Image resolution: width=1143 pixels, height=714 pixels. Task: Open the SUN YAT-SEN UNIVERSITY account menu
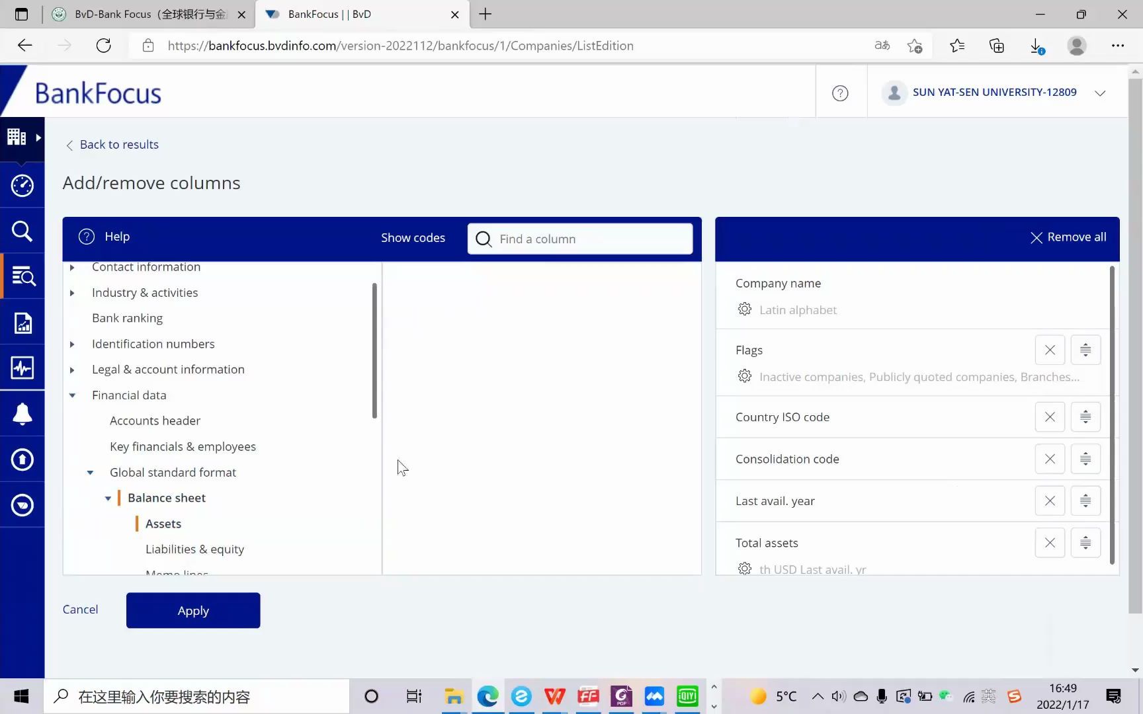pos(1100,93)
